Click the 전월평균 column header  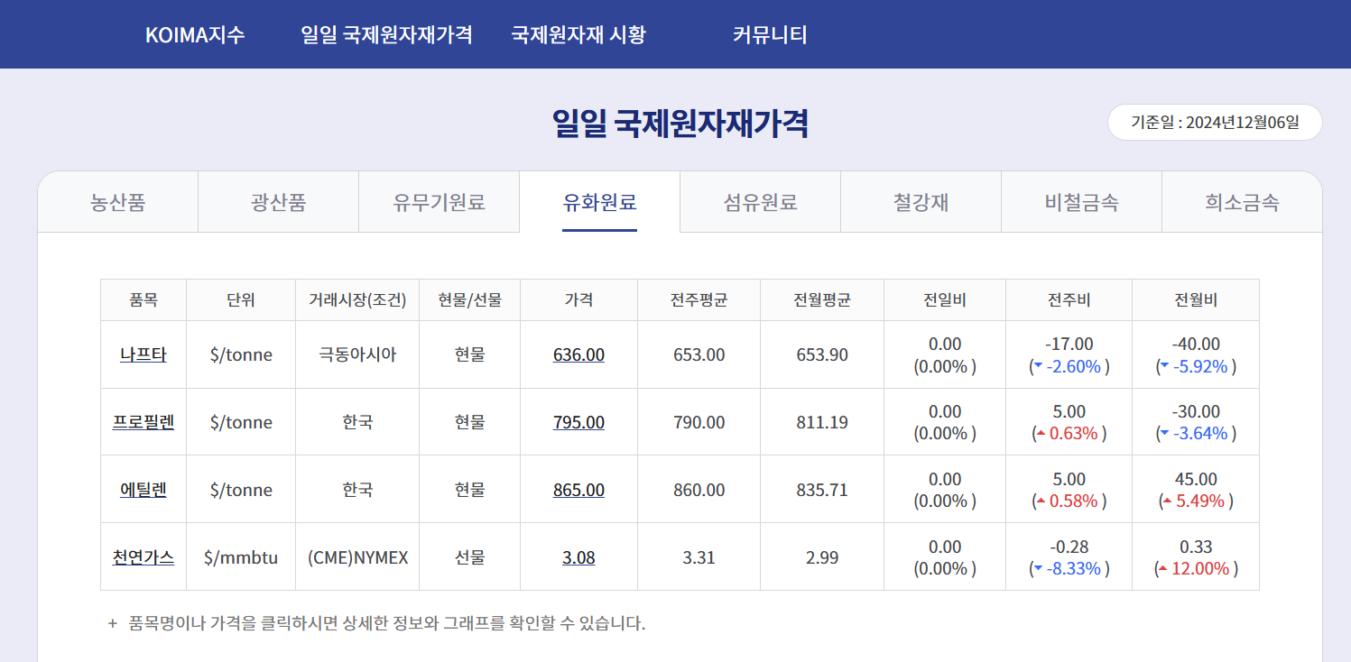point(822,300)
